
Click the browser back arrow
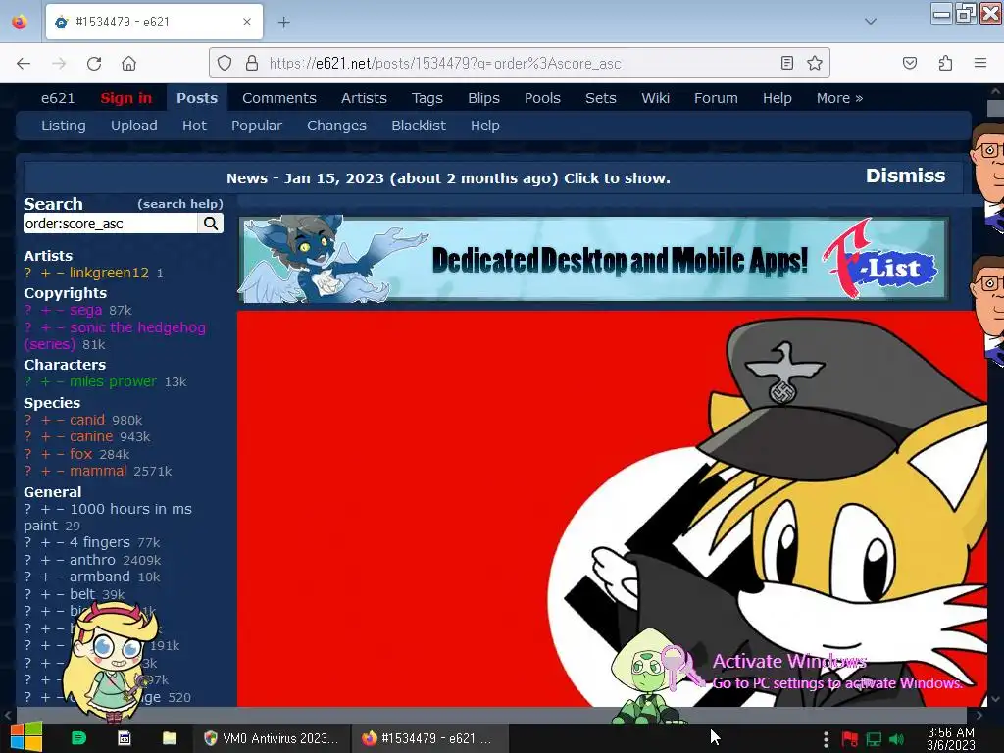pos(24,64)
